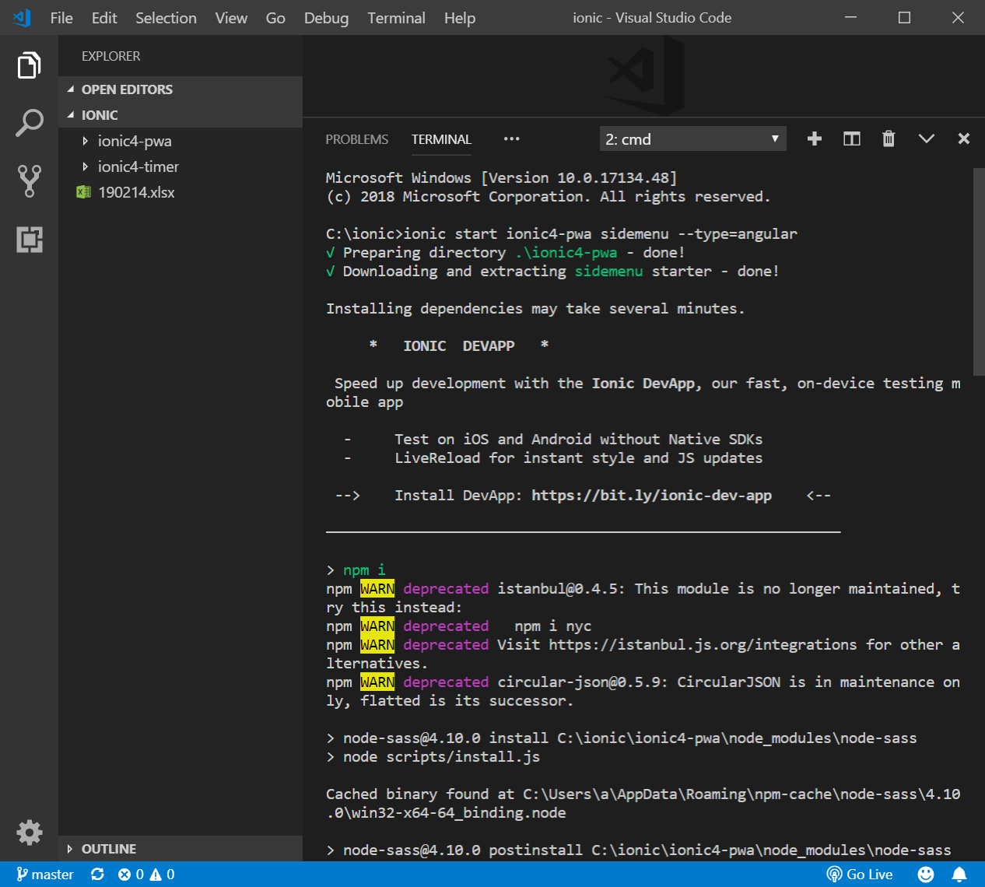Open the Manage gear icon
The image size is (985, 887).
tap(29, 832)
